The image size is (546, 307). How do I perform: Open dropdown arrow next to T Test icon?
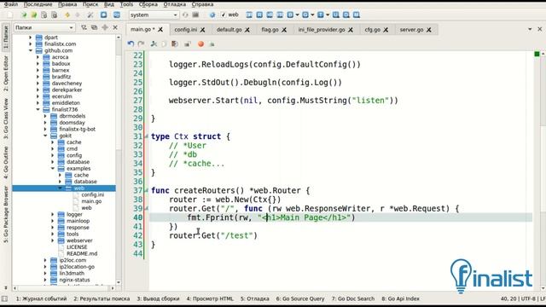click(328, 15)
